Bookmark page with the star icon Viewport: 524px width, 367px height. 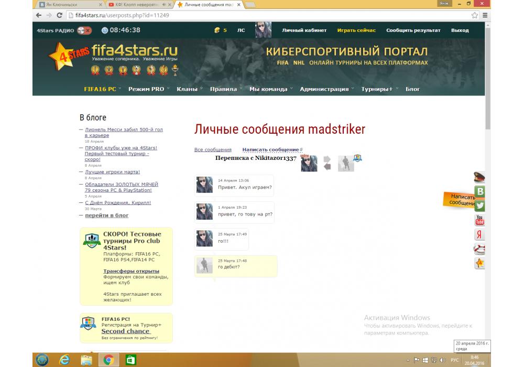tap(475, 15)
